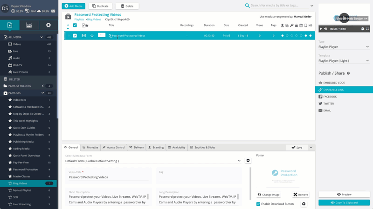
Task: Click the Video Title input field
Action: (x=109, y=177)
